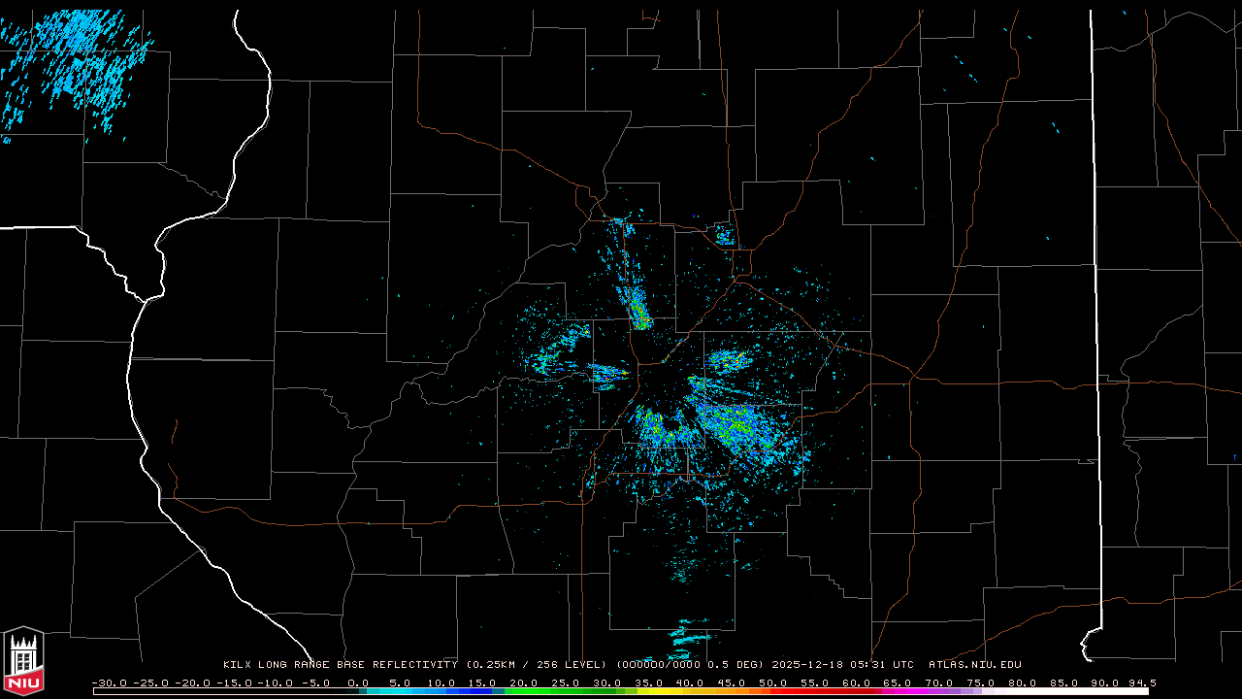Click the small isolated echo patch north-northeast of radar

[724, 234]
